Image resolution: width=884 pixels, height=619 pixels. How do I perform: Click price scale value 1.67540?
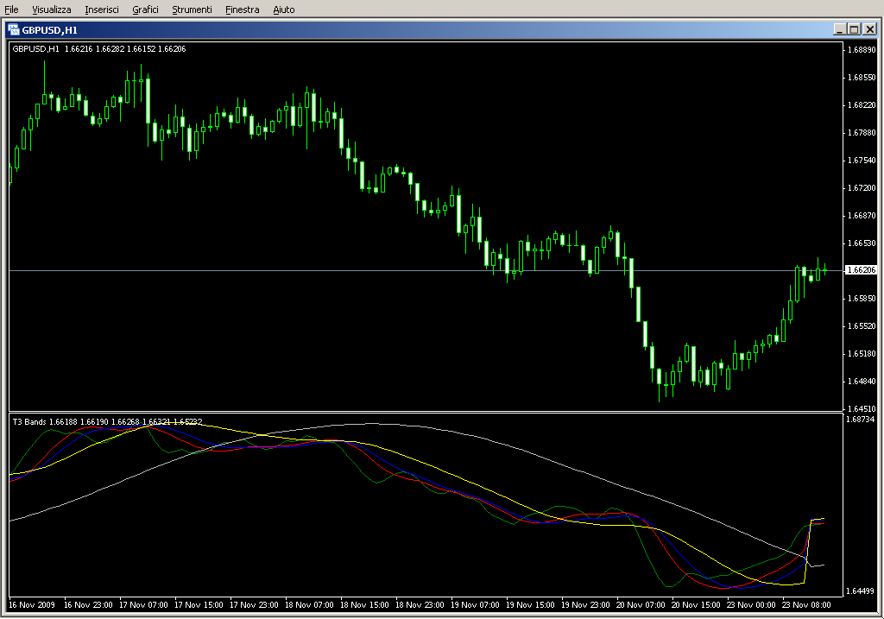[862, 160]
